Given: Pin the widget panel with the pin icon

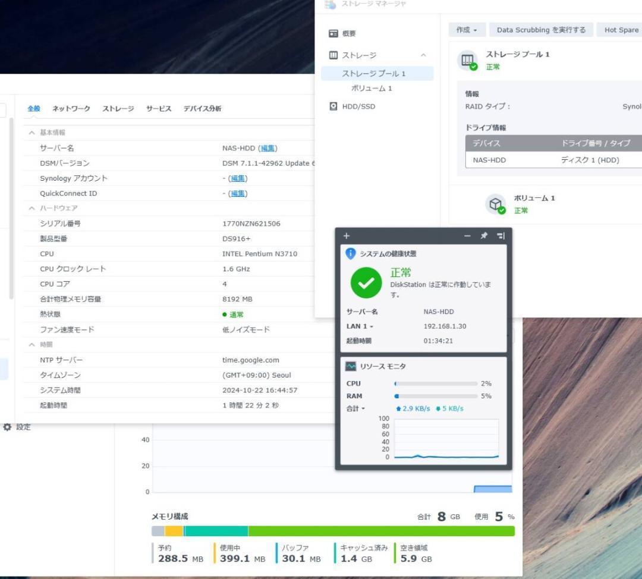Looking at the screenshot, I should pos(483,235).
